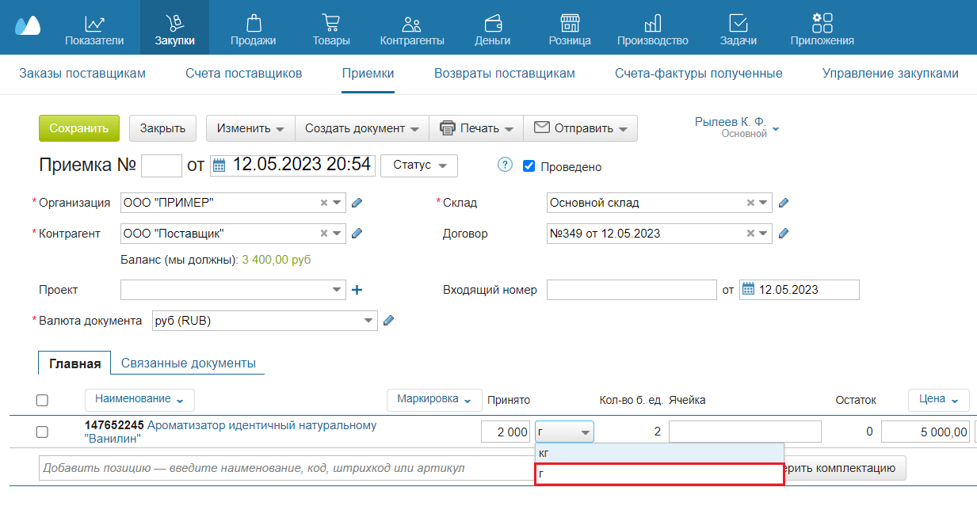This screenshot has width=977, height=506.
Task: Switch to Связанные документы tab
Action: pos(188,363)
